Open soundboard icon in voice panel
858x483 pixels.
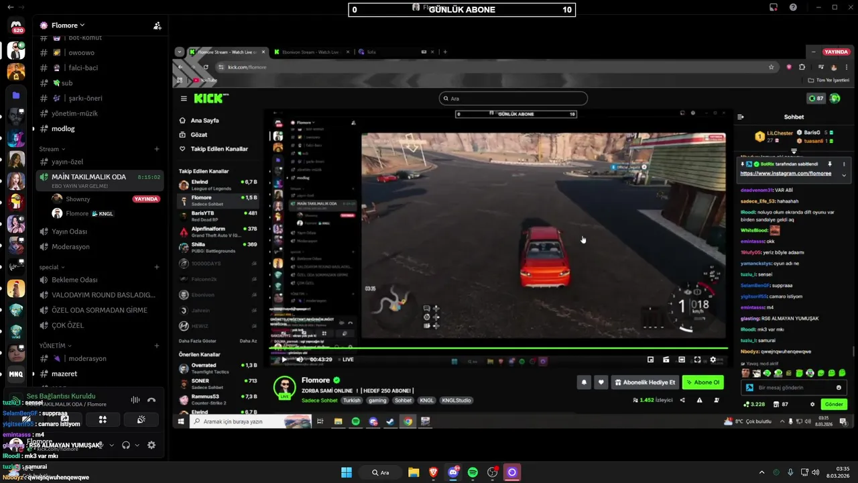(141, 419)
